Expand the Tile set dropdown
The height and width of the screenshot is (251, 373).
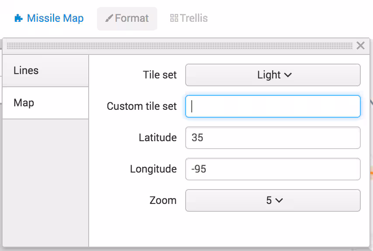click(x=273, y=75)
